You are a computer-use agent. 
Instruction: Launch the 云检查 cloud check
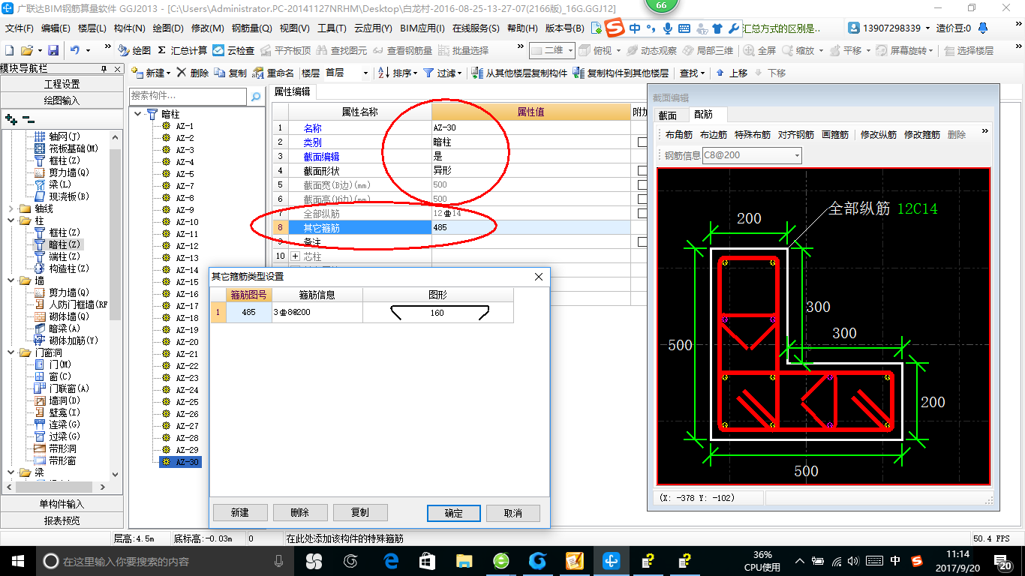click(233, 50)
